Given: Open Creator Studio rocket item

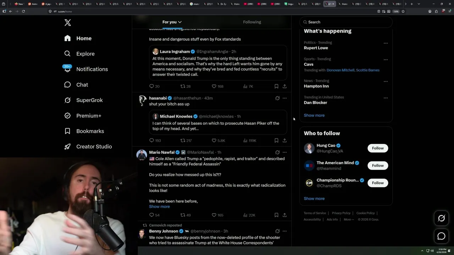Looking at the screenshot, I should point(88,147).
